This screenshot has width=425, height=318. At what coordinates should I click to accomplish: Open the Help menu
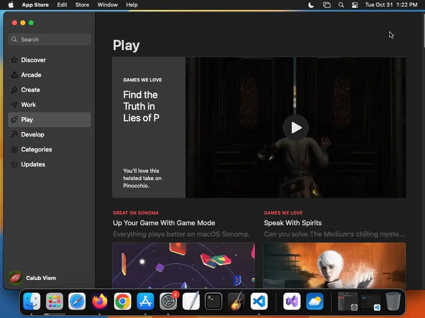click(132, 5)
